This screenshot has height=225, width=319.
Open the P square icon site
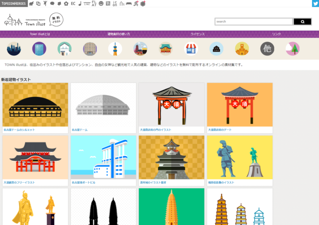[x=108, y=4]
